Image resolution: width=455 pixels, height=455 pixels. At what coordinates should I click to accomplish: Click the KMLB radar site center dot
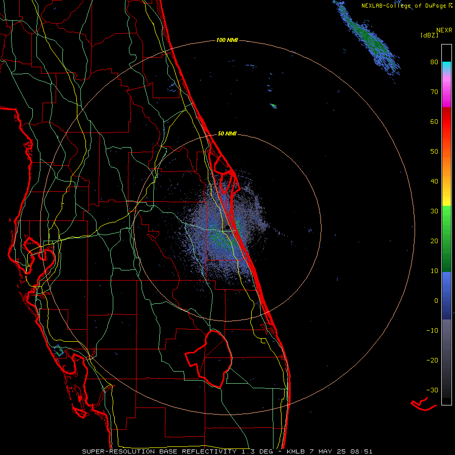coord(227,227)
